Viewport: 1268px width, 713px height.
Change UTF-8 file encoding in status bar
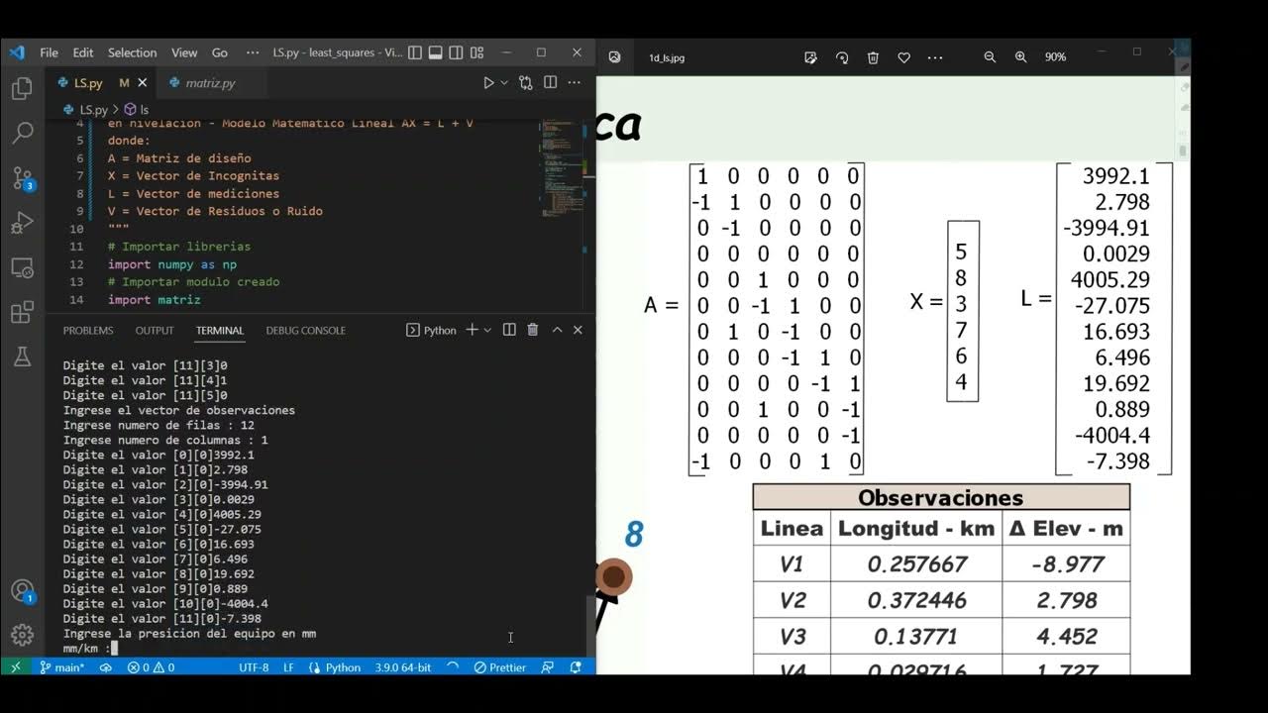254,667
